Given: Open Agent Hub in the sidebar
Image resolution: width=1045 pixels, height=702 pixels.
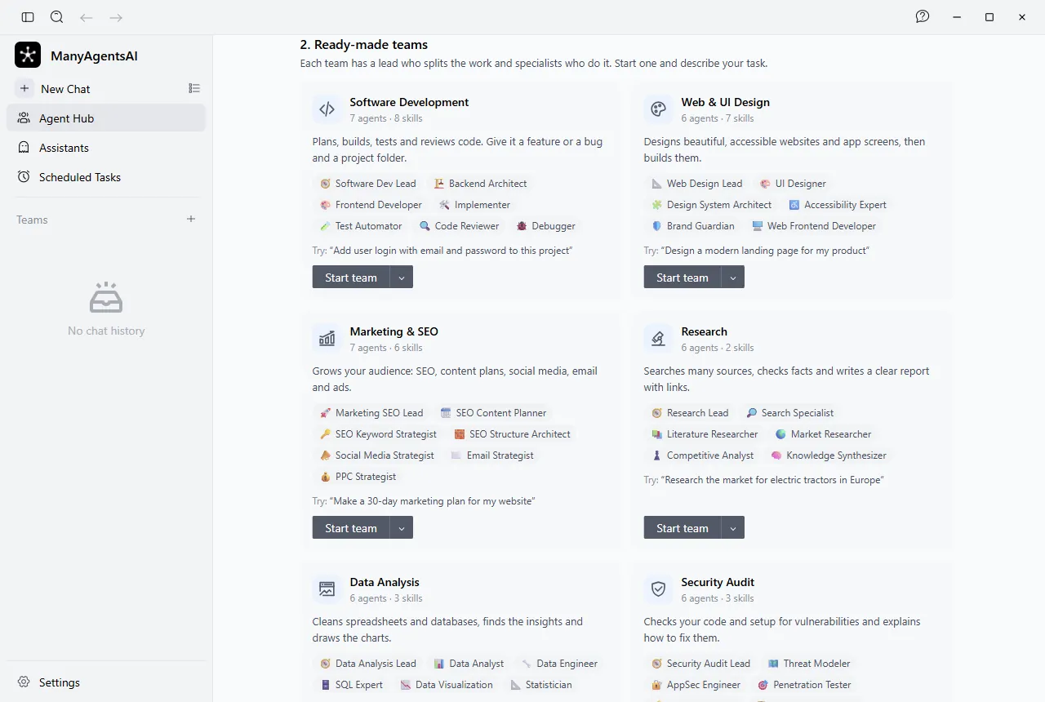Looking at the screenshot, I should click(x=106, y=118).
